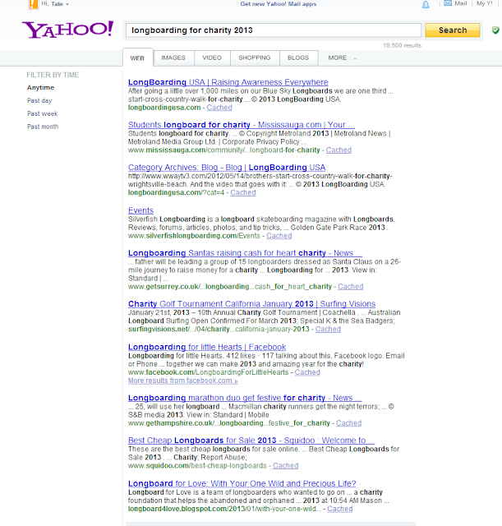Open Longboarding Santas raising cash result

(x=245, y=253)
